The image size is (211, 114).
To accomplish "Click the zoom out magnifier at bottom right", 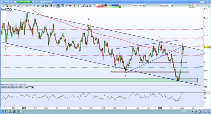I will 204,112.
